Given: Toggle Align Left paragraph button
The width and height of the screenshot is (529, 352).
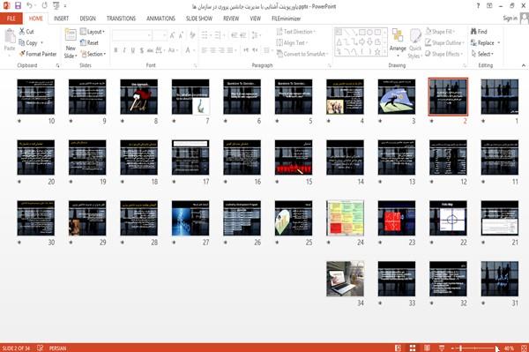Looking at the screenshot, I should (205, 50).
